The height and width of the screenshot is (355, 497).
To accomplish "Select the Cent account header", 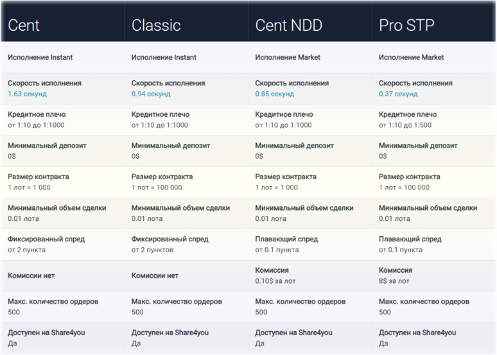I will [24, 25].
